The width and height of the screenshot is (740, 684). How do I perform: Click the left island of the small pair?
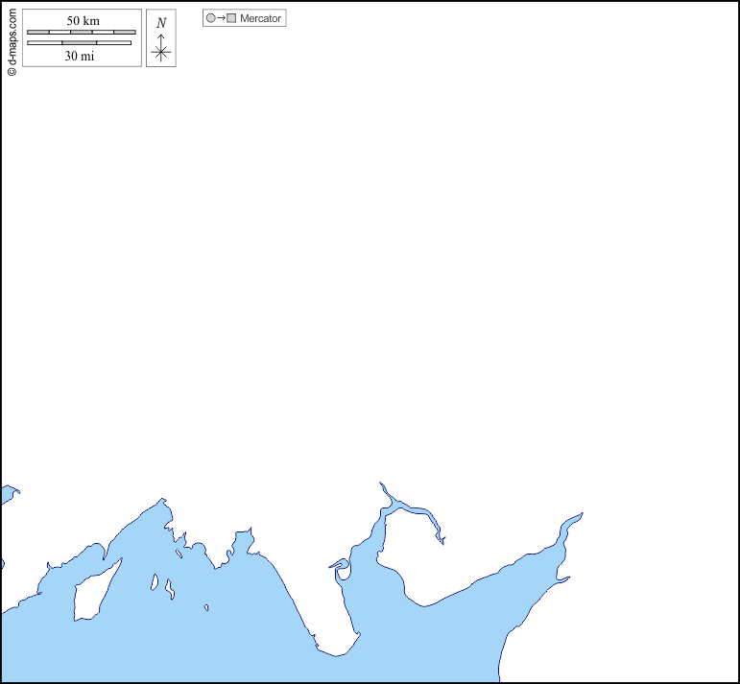click(x=155, y=581)
